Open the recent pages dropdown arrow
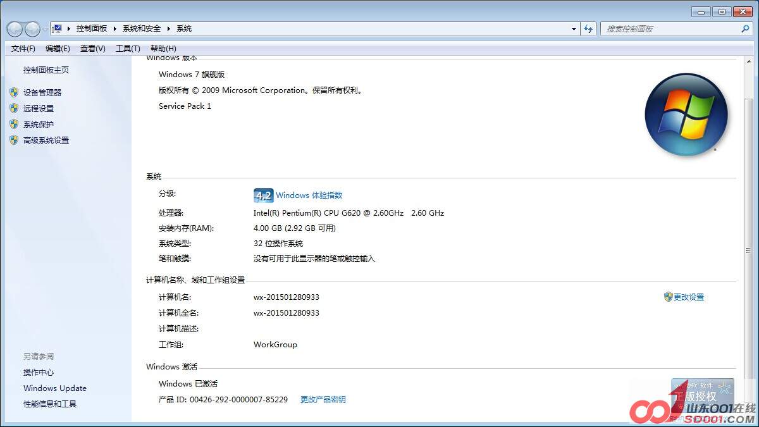 click(x=45, y=30)
